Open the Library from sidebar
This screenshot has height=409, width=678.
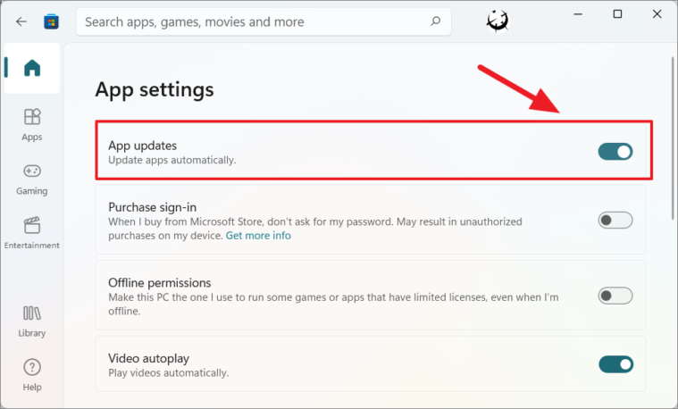[32, 321]
